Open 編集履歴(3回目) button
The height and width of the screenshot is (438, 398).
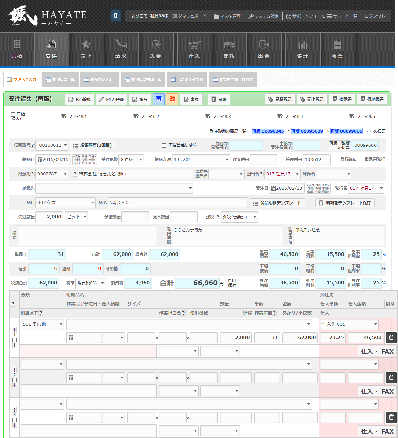click(93, 145)
